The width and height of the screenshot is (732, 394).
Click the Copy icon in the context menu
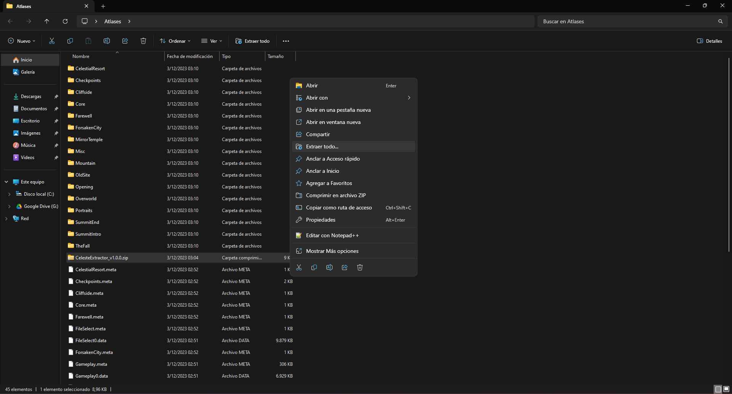[314, 267]
